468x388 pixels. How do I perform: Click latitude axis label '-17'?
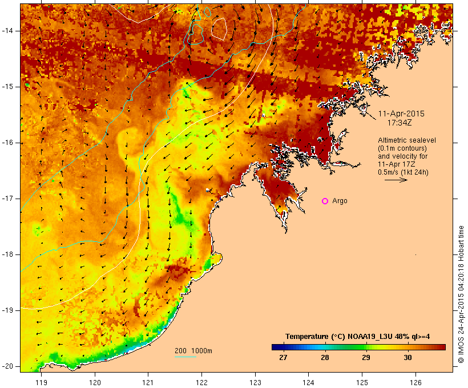coord(7,199)
